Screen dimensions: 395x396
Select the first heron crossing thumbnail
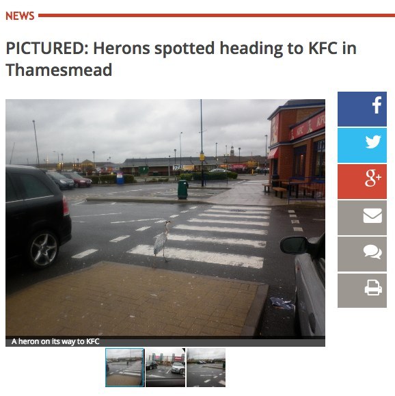124,367
